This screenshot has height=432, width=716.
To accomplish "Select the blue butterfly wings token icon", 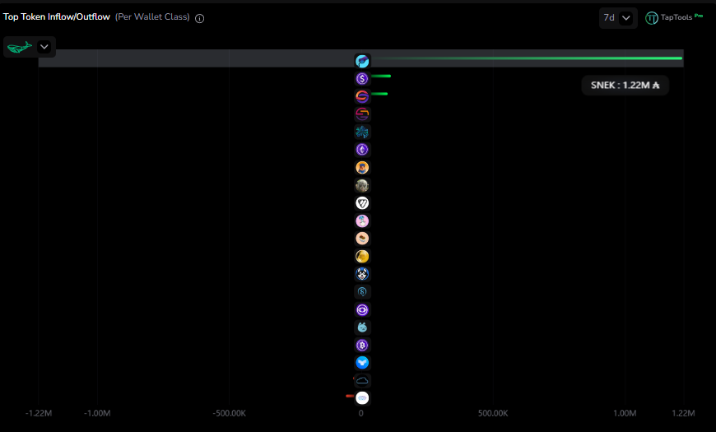I will click(362, 363).
